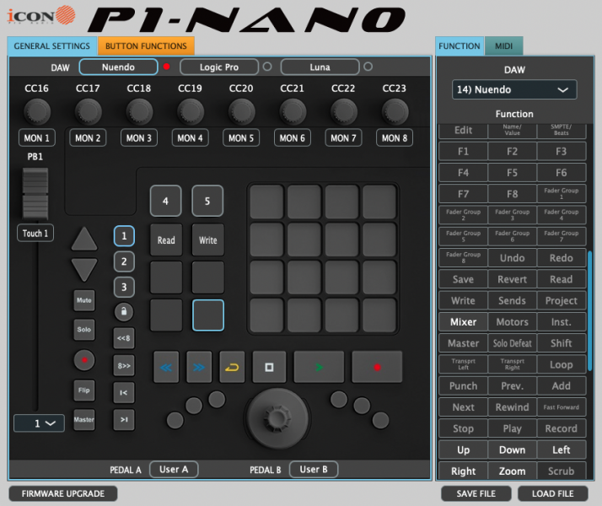
Task: Choose the Mixer function
Action: click(x=464, y=321)
